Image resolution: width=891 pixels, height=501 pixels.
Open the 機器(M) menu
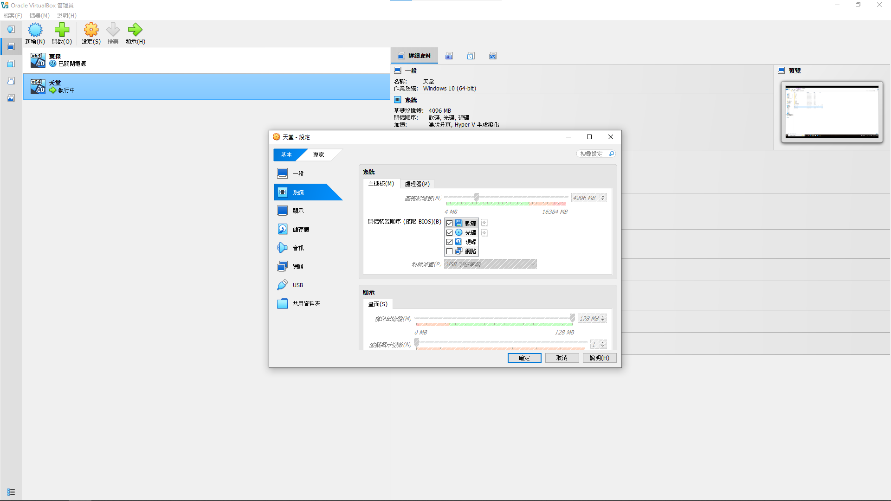[39, 15]
